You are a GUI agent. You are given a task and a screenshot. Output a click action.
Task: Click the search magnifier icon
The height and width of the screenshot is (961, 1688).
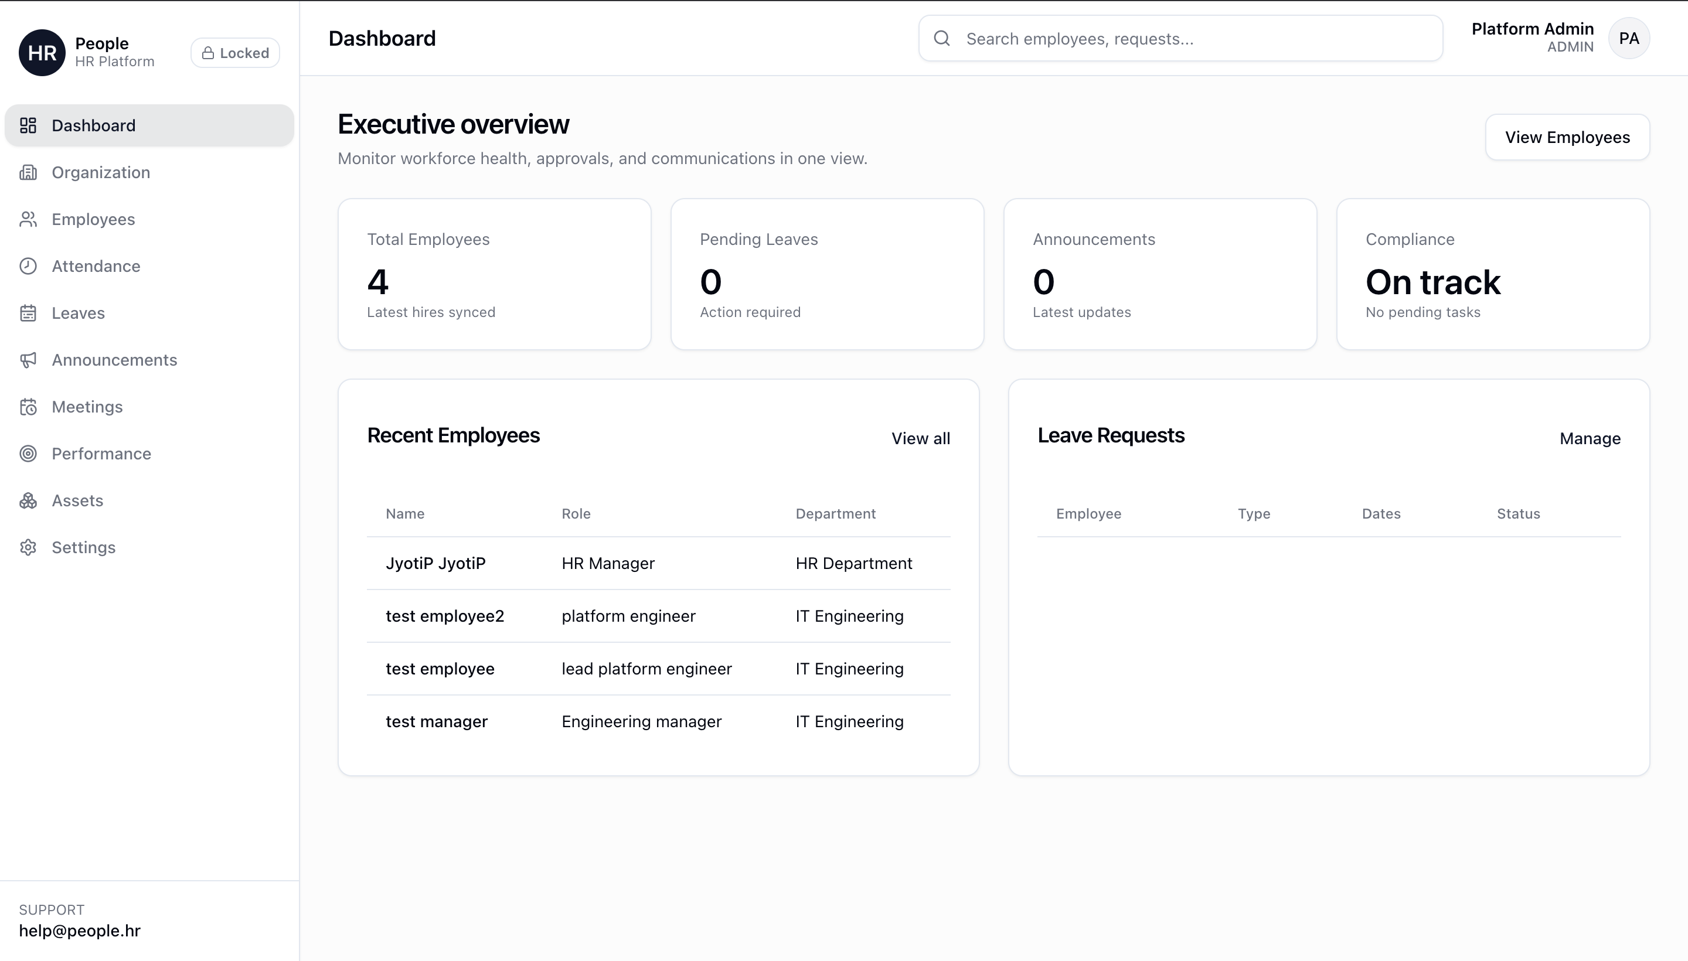pyautogui.click(x=942, y=38)
